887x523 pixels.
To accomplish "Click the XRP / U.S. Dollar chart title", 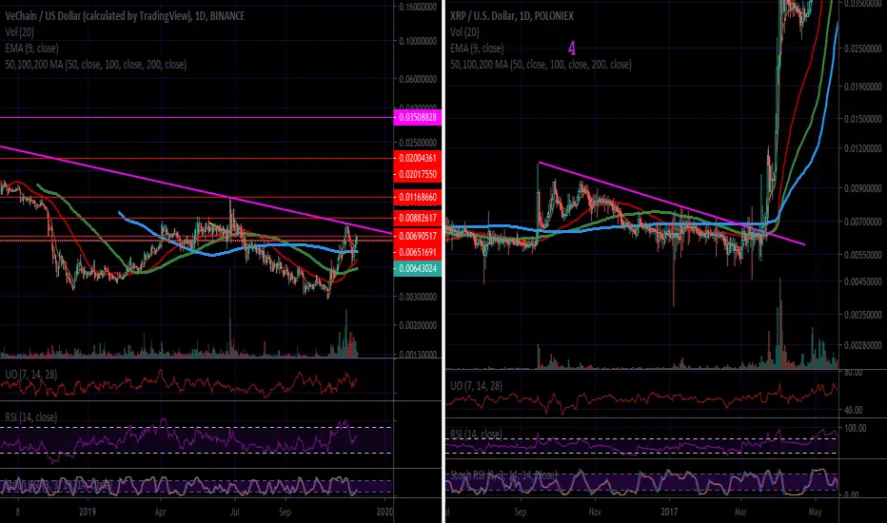I will click(x=512, y=16).
